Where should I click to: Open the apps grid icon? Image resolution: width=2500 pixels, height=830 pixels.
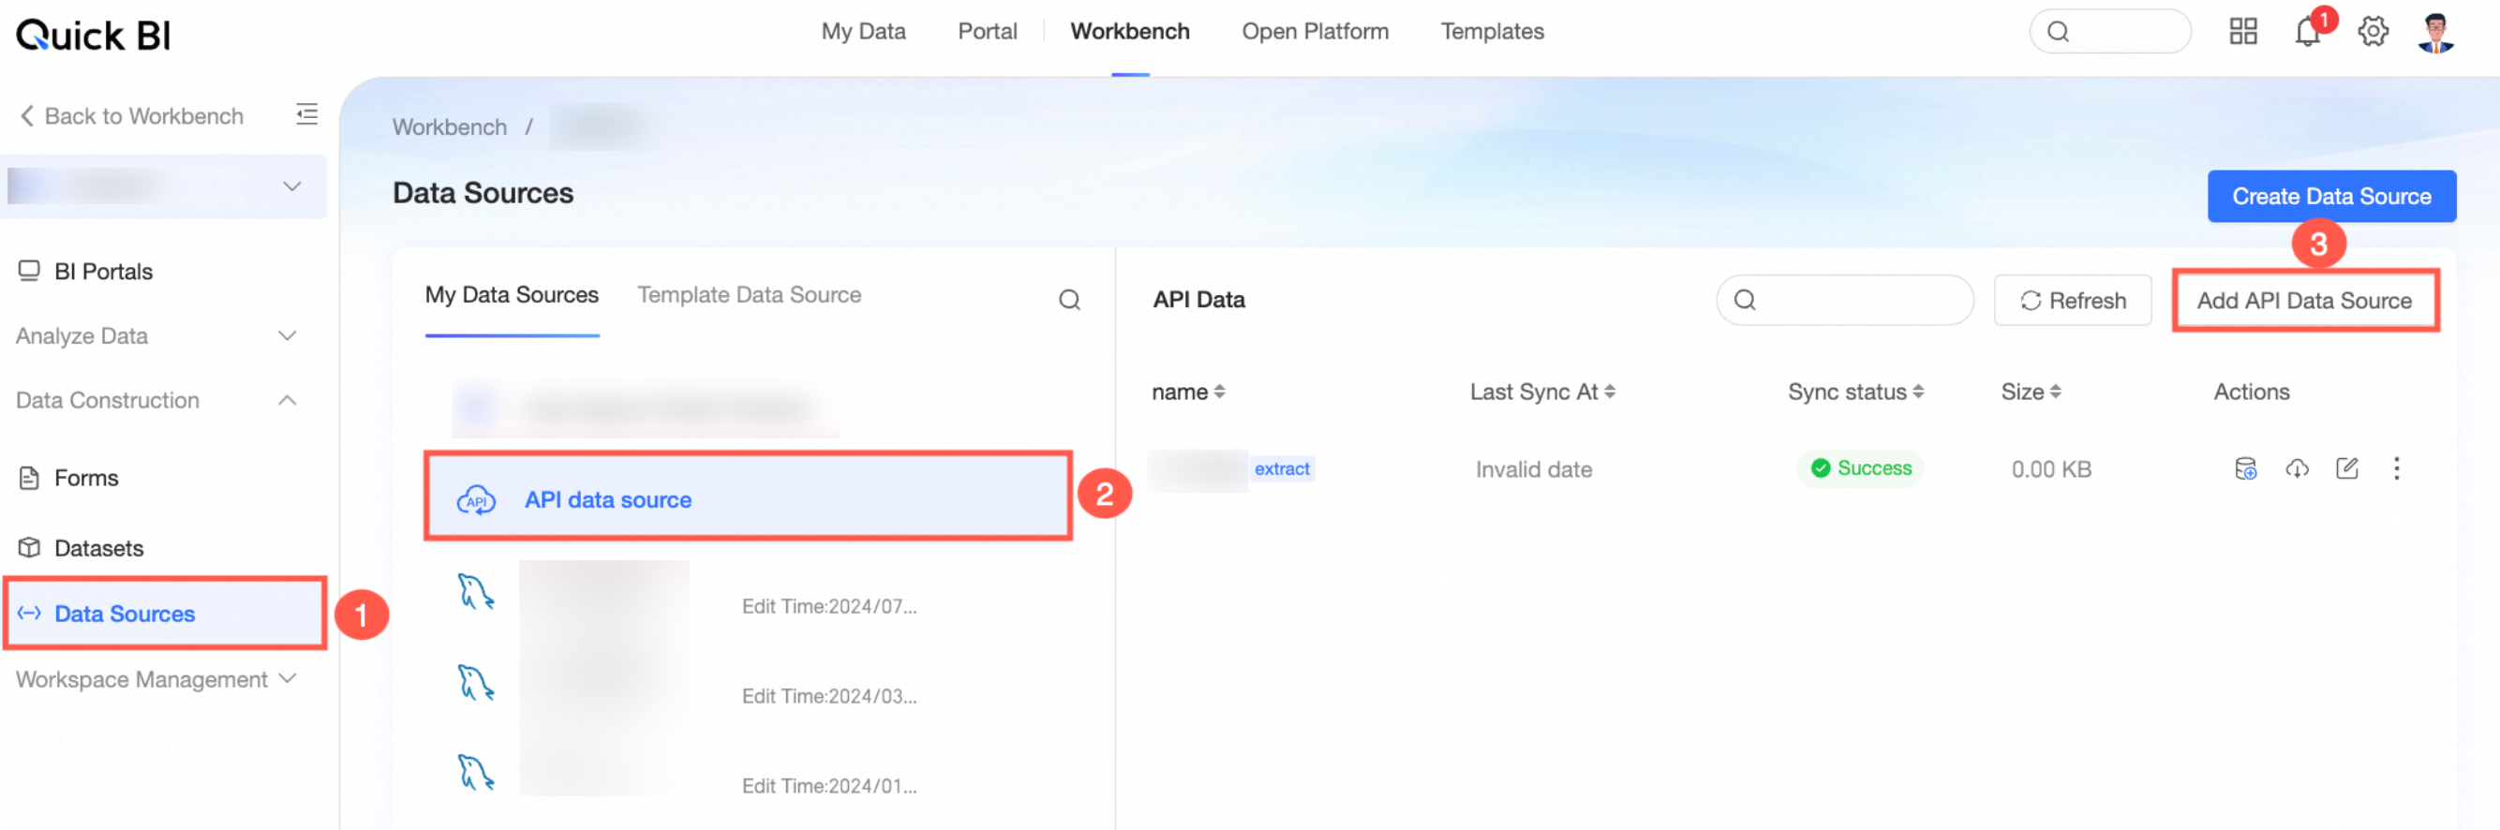[2243, 32]
